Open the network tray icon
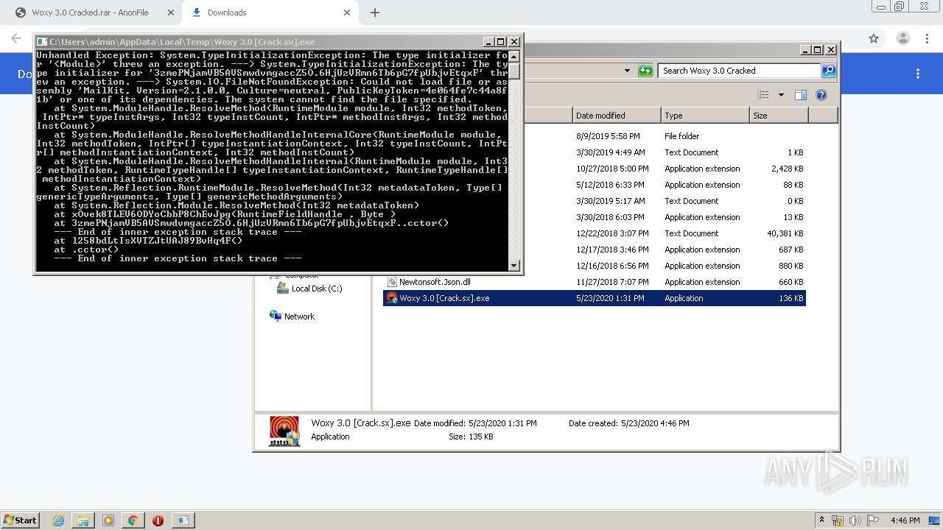 click(x=838, y=520)
